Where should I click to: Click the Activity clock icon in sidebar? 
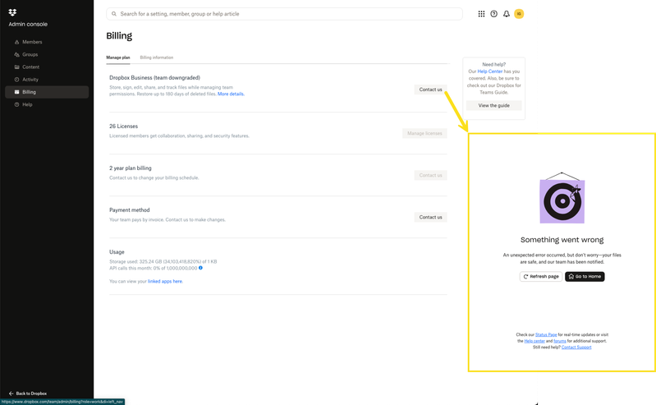tap(15, 80)
